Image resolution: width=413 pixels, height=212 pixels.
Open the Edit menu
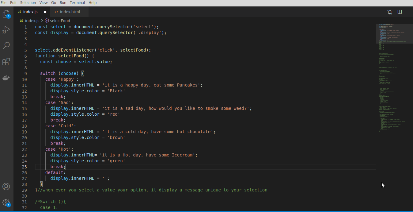pyautogui.click(x=13, y=2)
